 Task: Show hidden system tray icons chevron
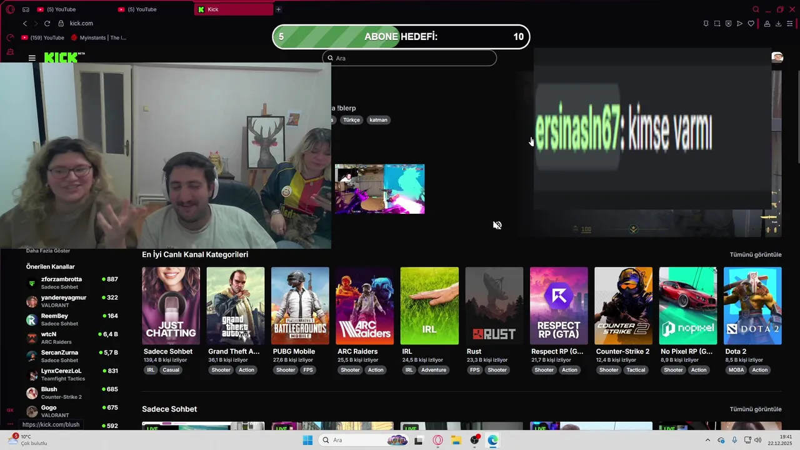(x=707, y=440)
